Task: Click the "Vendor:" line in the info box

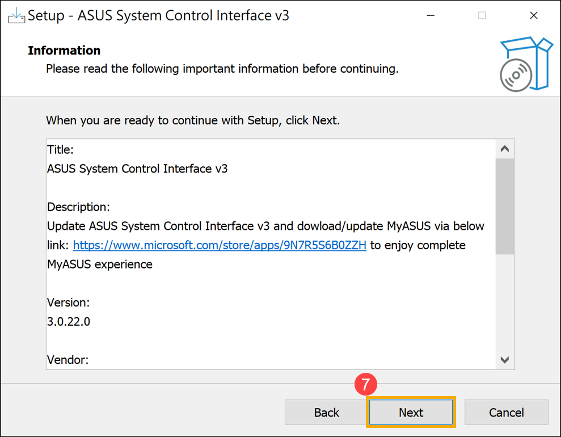Action: coord(68,359)
